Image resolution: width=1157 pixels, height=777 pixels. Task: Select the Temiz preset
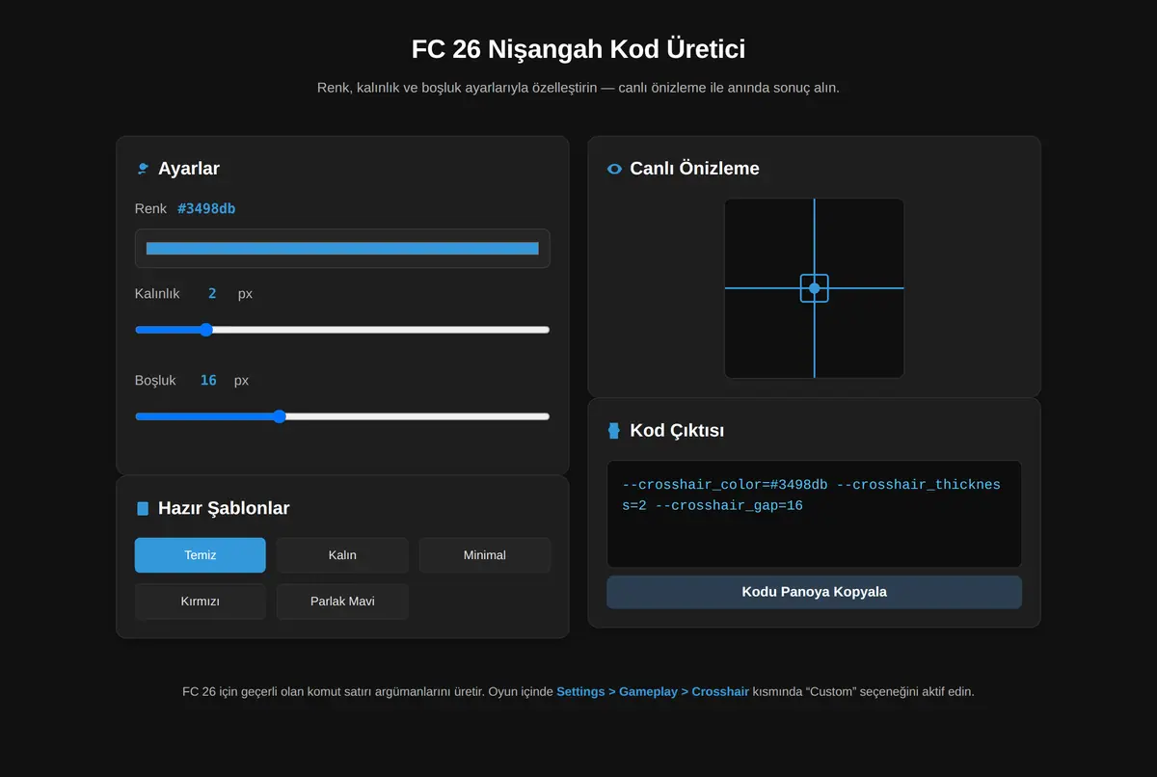coord(201,555)
